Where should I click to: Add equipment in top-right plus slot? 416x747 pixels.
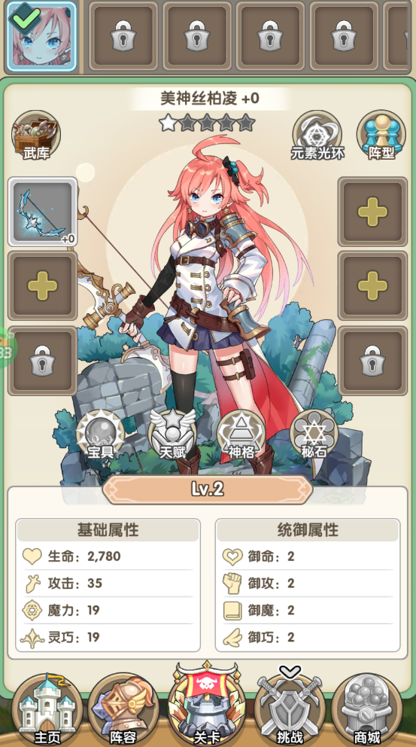coord(372,212)
